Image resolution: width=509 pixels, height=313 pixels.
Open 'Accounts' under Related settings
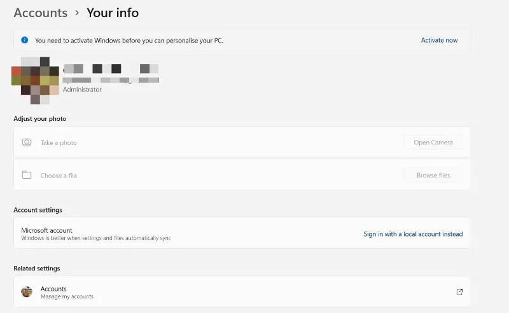pos(242,291)
